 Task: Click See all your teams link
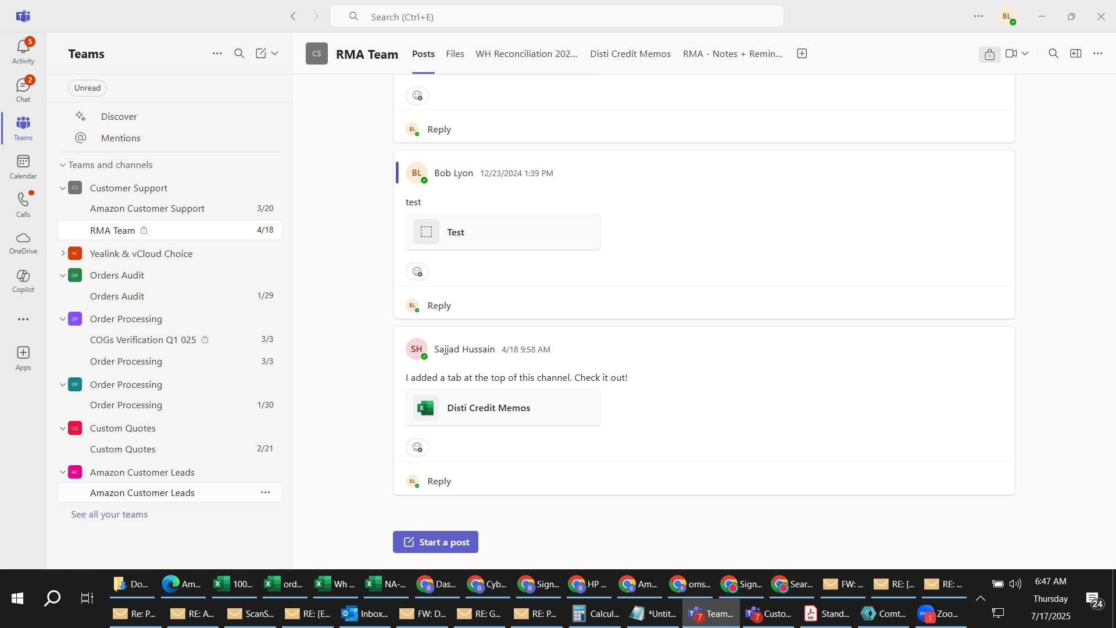pyautogui.click(x=109, y=515)
